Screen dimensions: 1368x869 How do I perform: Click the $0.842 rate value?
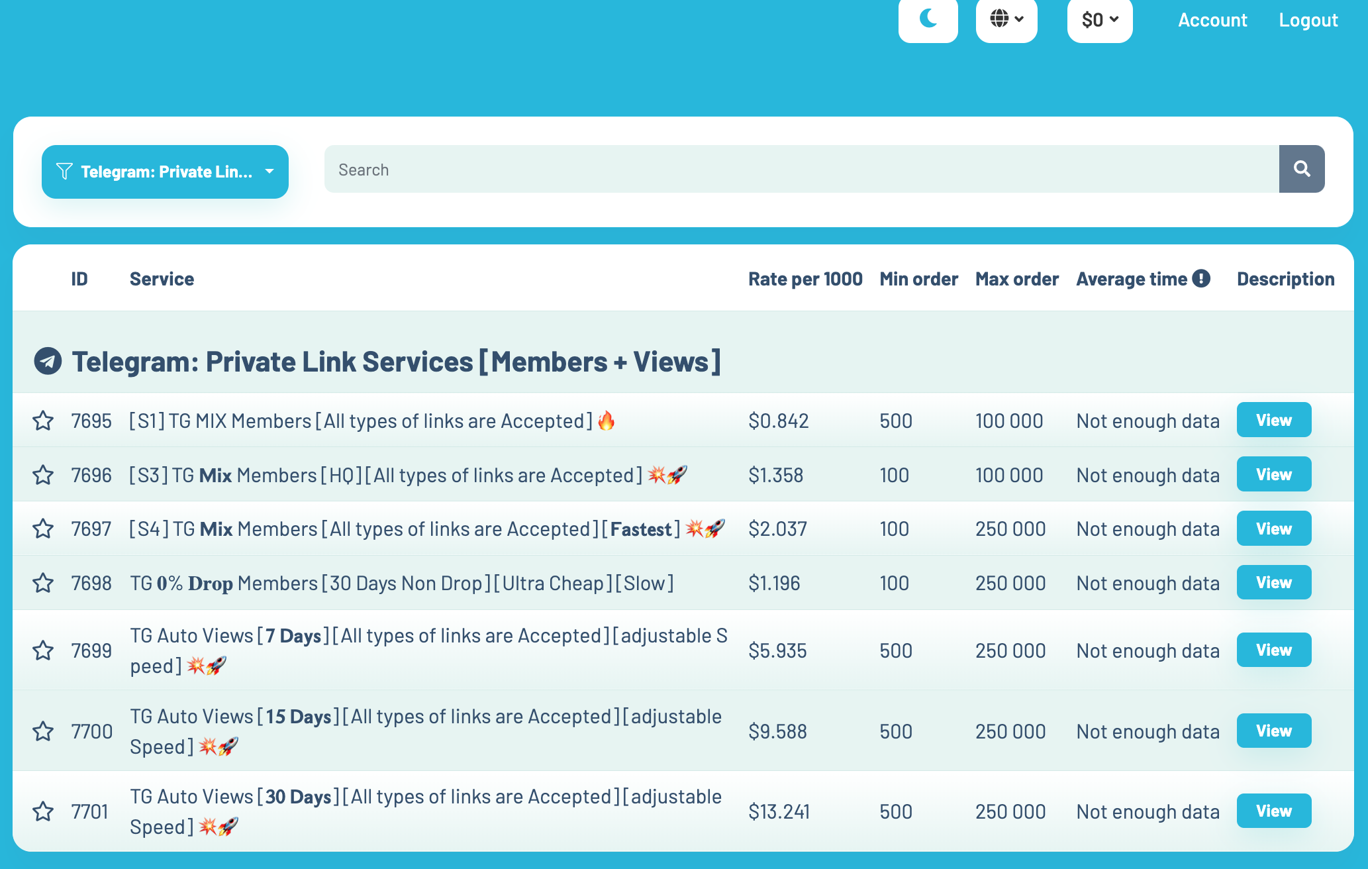[x=779, y=421]
